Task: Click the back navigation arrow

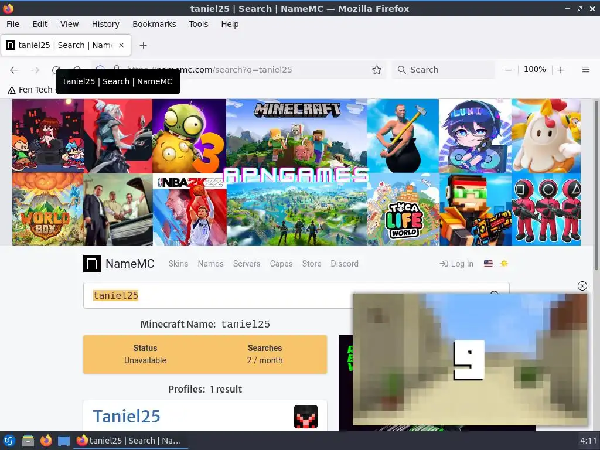Action: coord(14,70)
